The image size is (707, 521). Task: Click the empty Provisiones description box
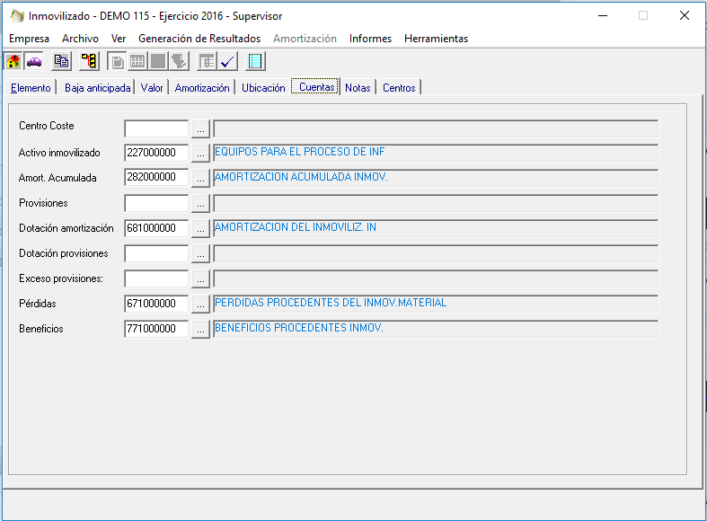(x=436, y=204)
